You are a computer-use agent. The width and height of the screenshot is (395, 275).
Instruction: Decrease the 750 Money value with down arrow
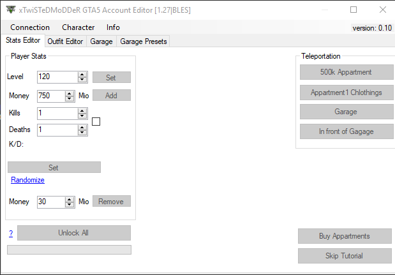pyautogui.click(x=70, y=99)
